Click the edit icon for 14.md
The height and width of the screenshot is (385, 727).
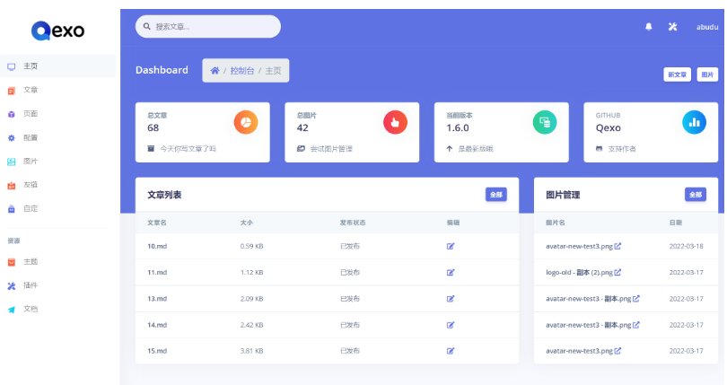451,324
